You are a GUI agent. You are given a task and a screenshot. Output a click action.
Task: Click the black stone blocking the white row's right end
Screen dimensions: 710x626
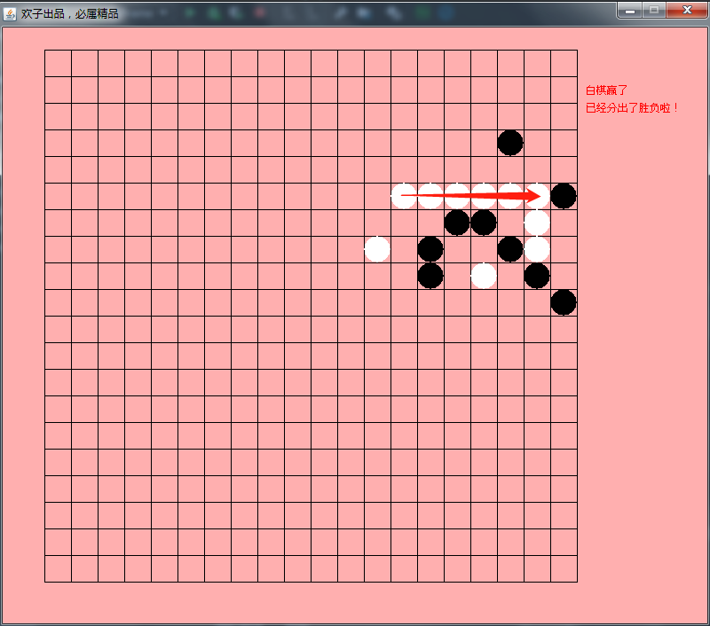pos(564,196)
